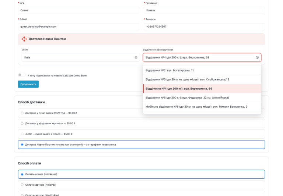Open the city Київ selector field

point(81,57)
